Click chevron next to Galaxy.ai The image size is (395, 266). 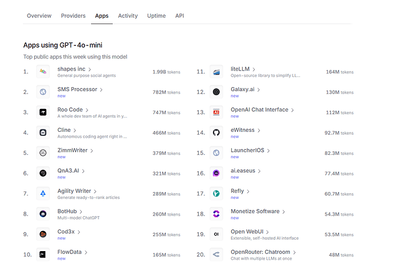[x=259, y=89]
